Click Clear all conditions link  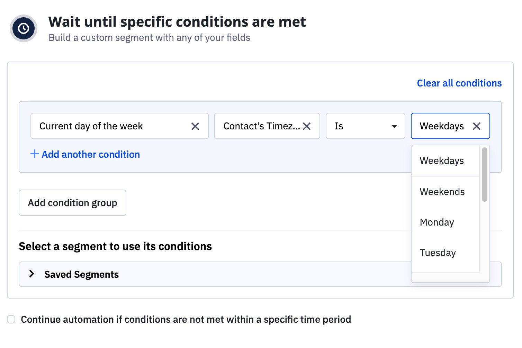[x=459, y=83]
